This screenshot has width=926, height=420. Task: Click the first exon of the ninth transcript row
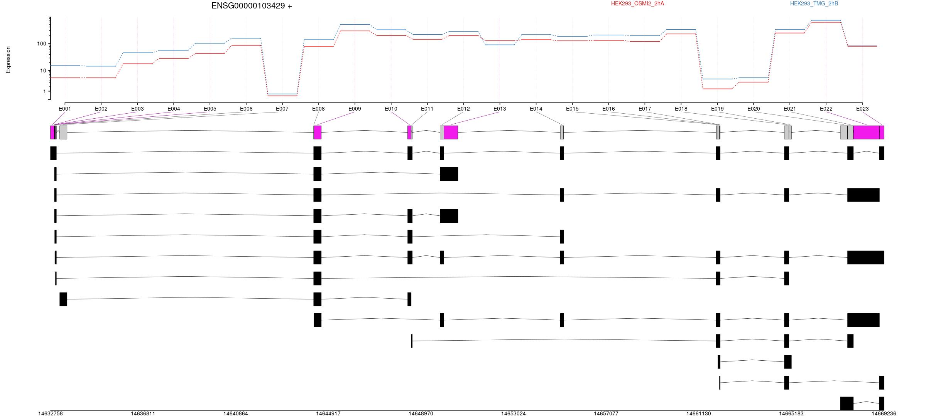pos(318,320)
